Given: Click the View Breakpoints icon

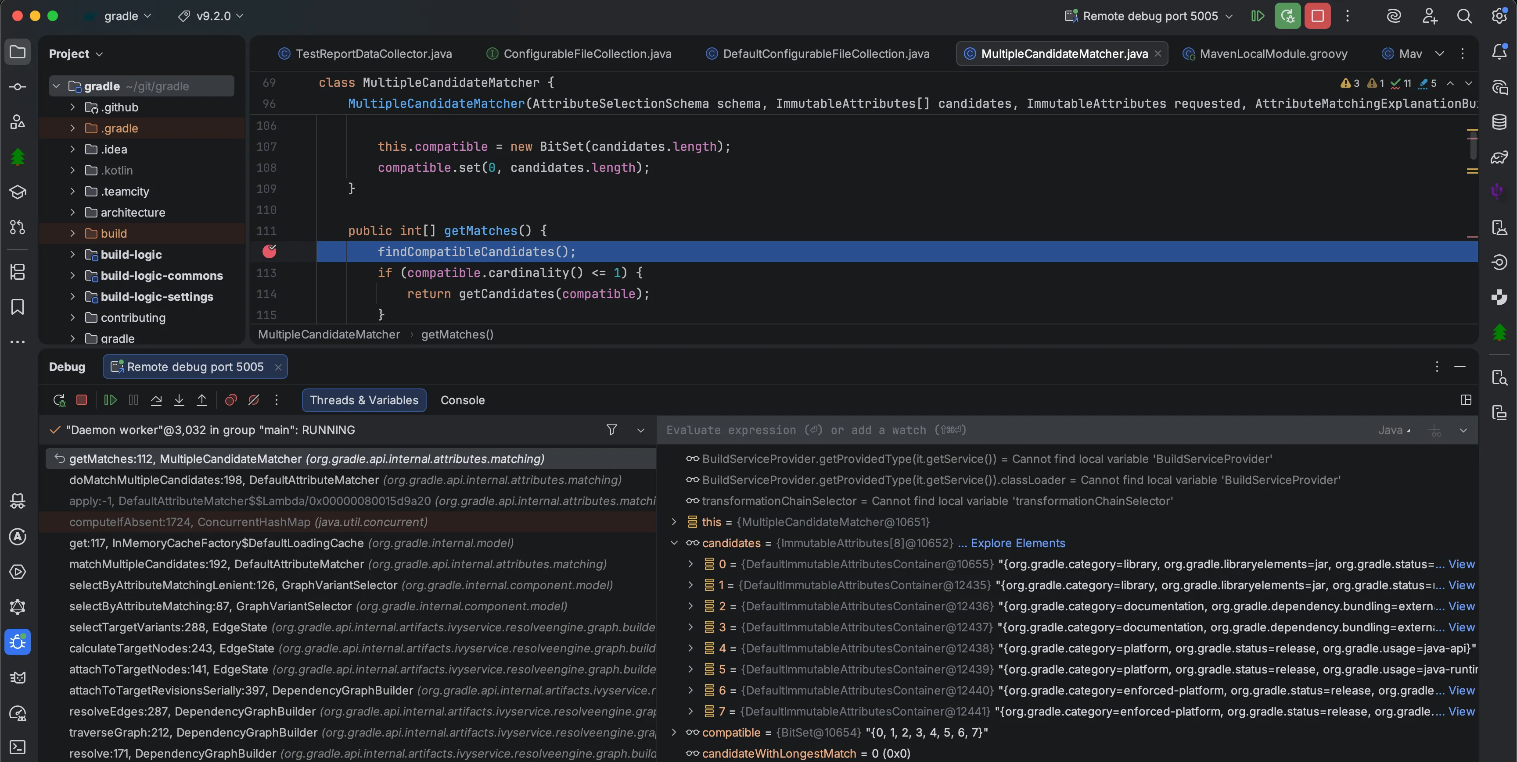Looking at the screenshot, I should click(231, 400).
